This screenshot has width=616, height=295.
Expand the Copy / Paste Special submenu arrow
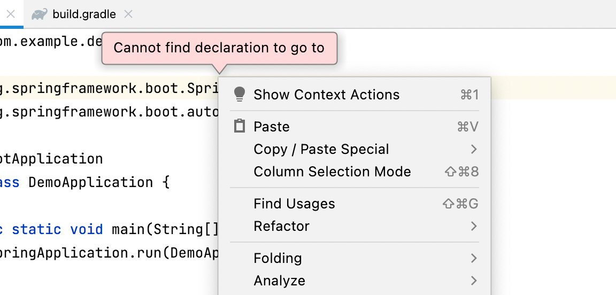click(x=473, y=149)
